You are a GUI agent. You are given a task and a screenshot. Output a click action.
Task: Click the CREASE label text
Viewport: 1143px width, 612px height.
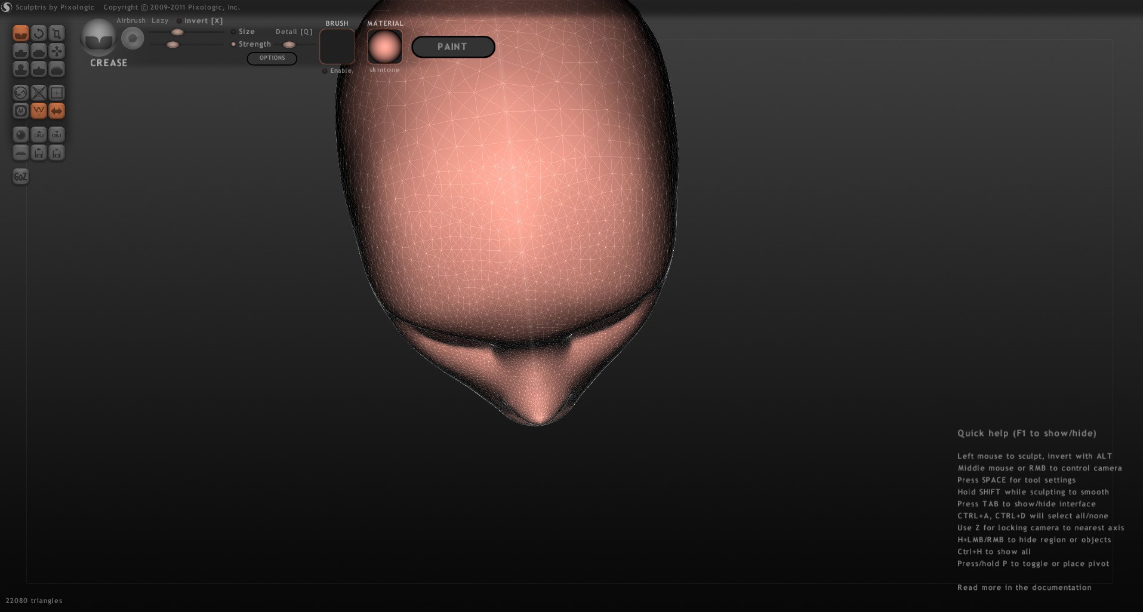109,63
